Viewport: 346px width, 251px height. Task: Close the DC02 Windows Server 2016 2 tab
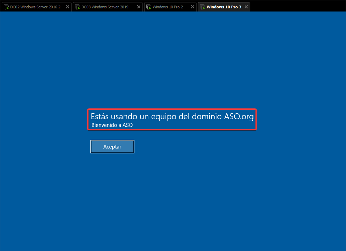[68, 7]
